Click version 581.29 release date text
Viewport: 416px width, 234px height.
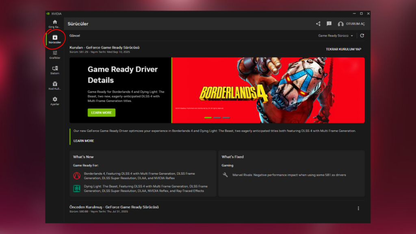click(100, 52)
